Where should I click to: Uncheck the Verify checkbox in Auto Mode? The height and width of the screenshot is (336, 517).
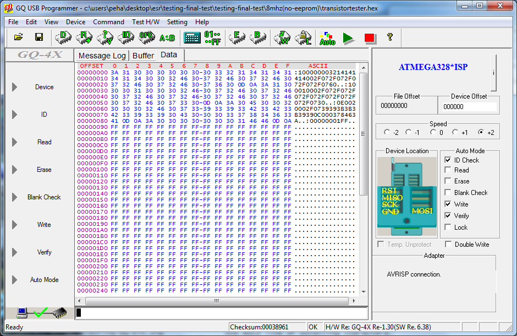point(448,216)
